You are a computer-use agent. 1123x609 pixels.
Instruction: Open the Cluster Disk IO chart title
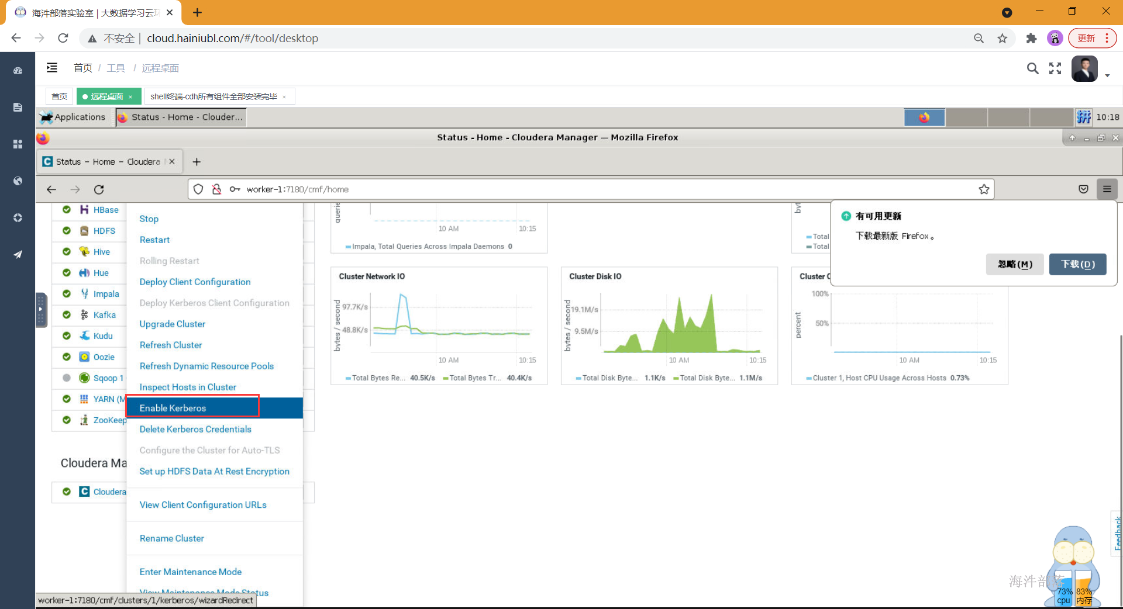595,276
